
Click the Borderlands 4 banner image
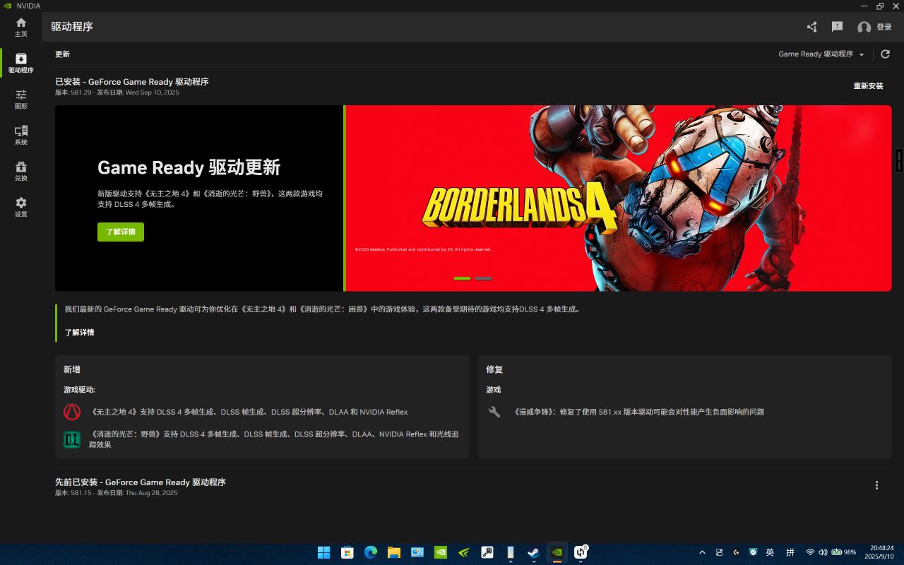pos(617,198)
